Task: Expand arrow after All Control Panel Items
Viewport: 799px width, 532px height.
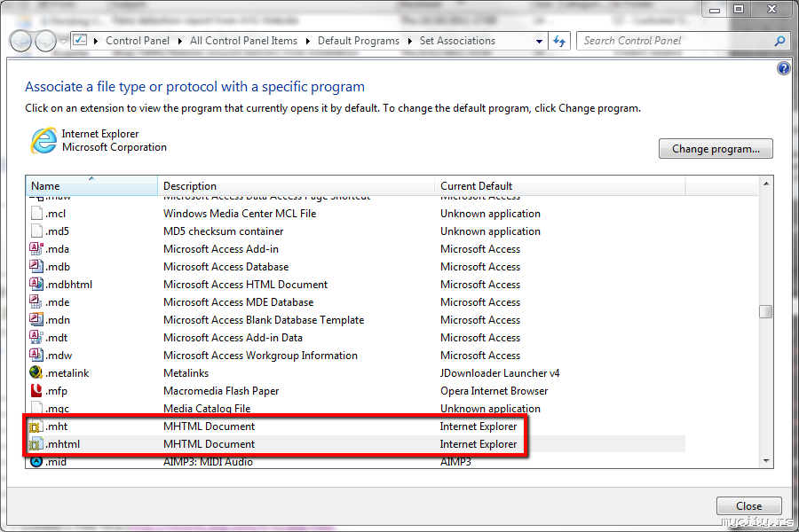Action: tap(308, 42)
